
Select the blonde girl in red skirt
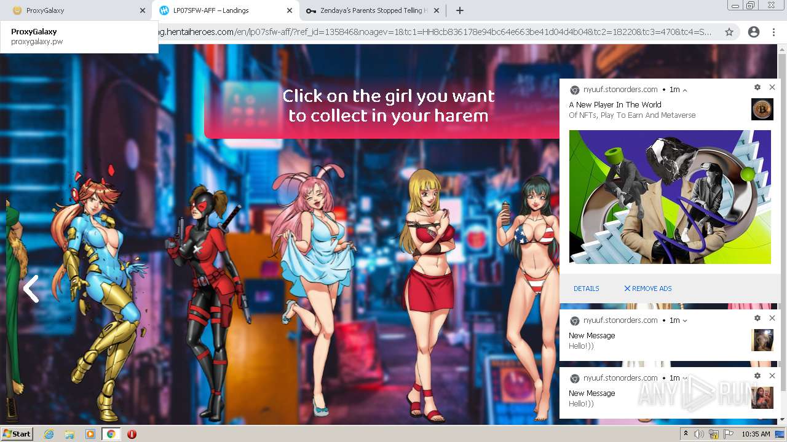coord(427,295)
